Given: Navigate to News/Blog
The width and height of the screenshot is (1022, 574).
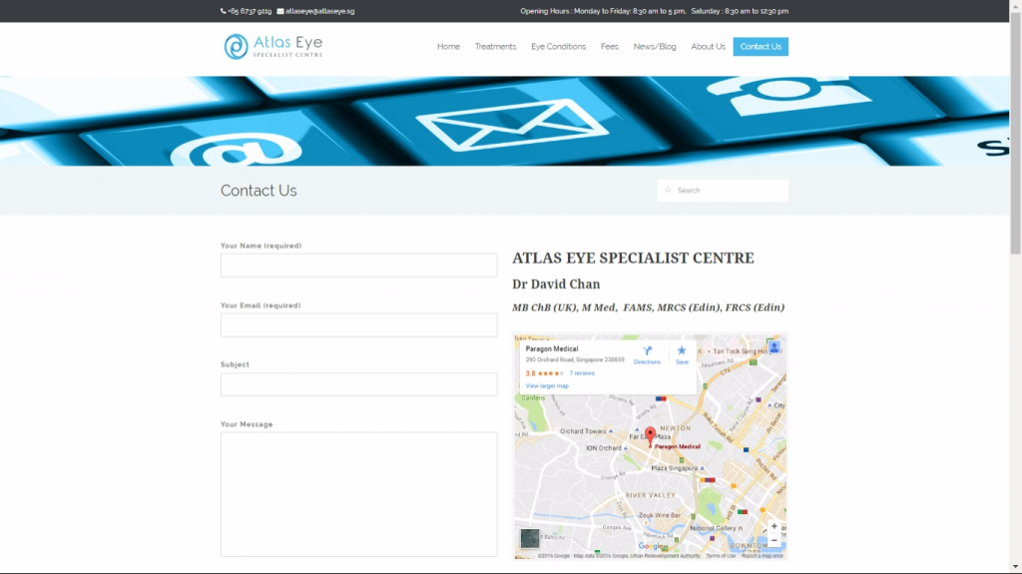Looking at the screenshot, I should coord(655,47).
